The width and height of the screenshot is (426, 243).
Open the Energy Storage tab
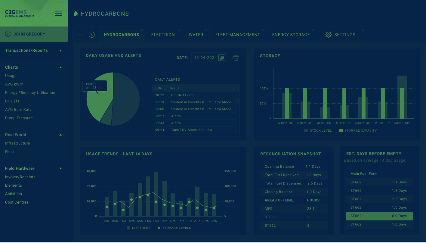tap(291, 35)
